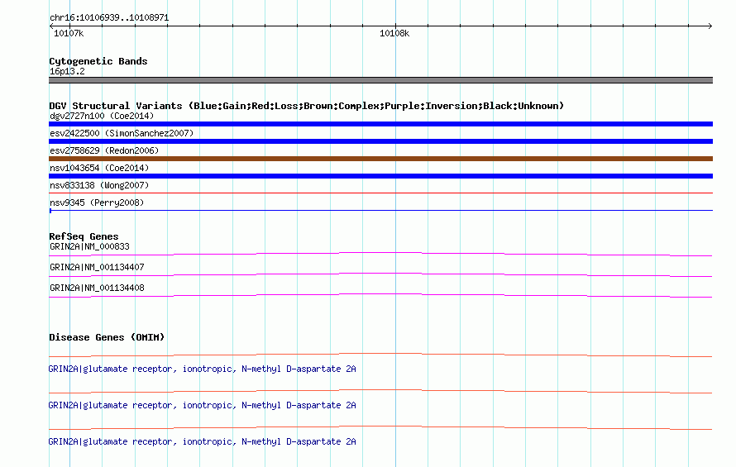Screen dimensions: 736x467
Task: Select the GRIN2A|NM_001134407 transcript label
Action: [97, 267]
